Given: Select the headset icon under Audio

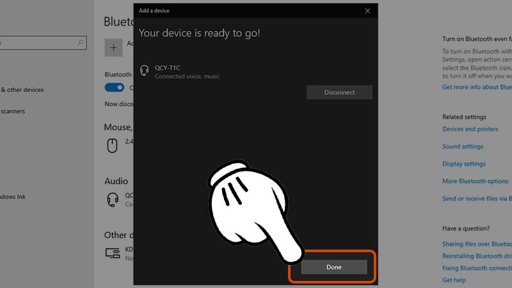Looking at the screenshot, I should (x=113, y=200).
